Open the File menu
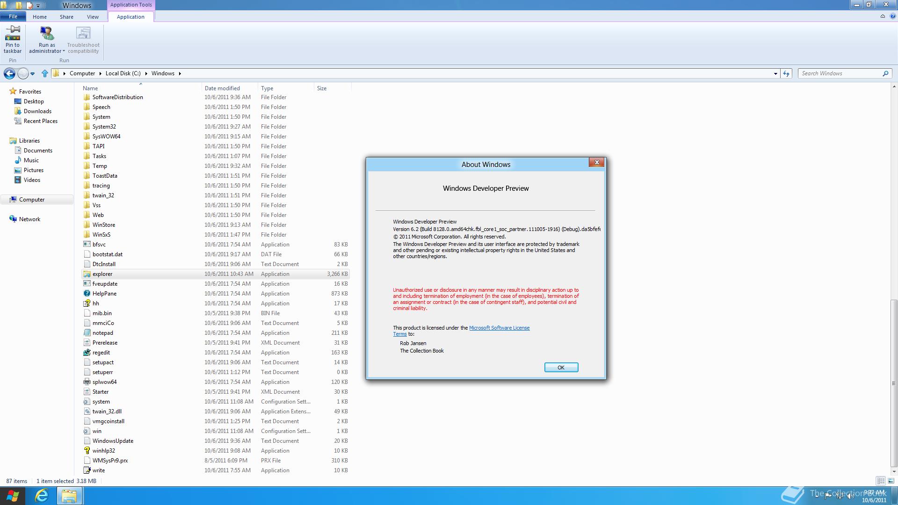 tap(13, 16)
